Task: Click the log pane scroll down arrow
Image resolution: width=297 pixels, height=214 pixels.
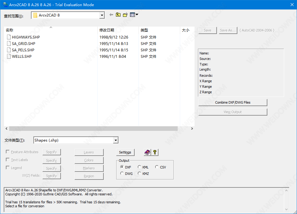Action: tap(286, 209)
